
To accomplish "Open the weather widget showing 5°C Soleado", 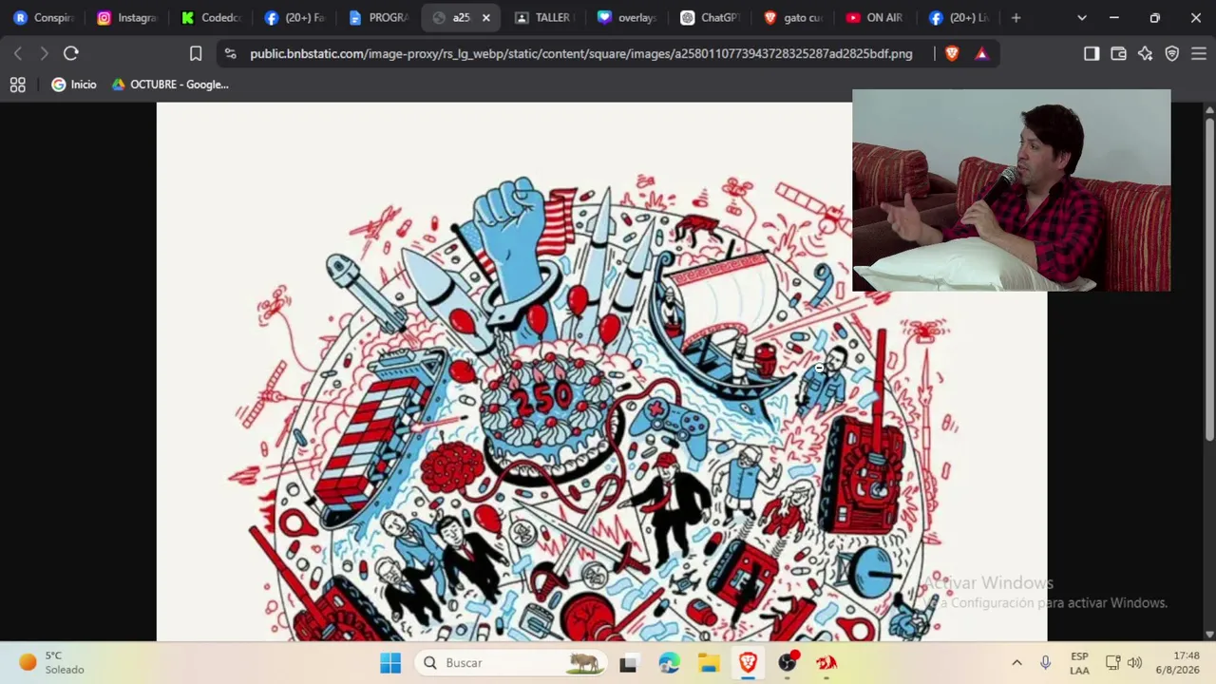I will 53,662.
